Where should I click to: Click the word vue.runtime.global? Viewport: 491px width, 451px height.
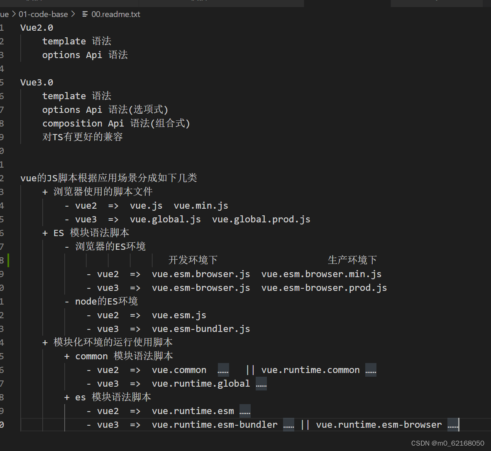coord(201,384)
